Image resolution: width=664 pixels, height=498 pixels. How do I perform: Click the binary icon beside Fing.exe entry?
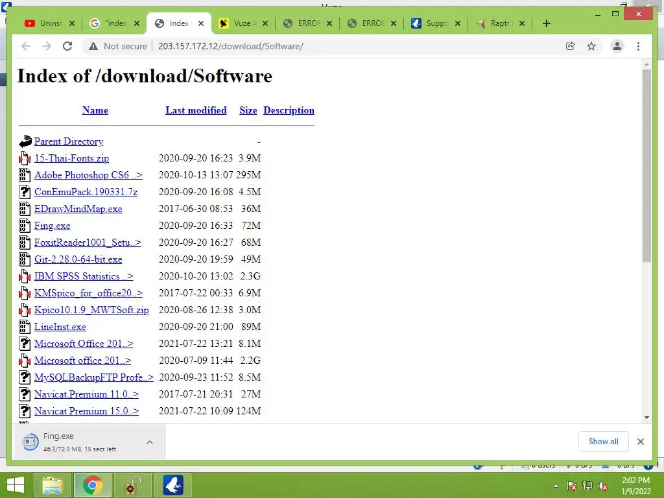(25, 226)
